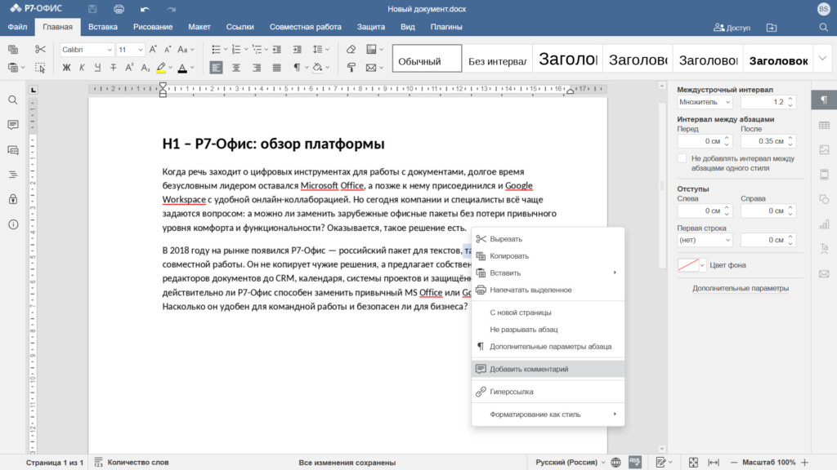Image resolution: width=837 pixels, height=470 pixels.
Task: Toggle spell checking in status bar
Action: 634,462
